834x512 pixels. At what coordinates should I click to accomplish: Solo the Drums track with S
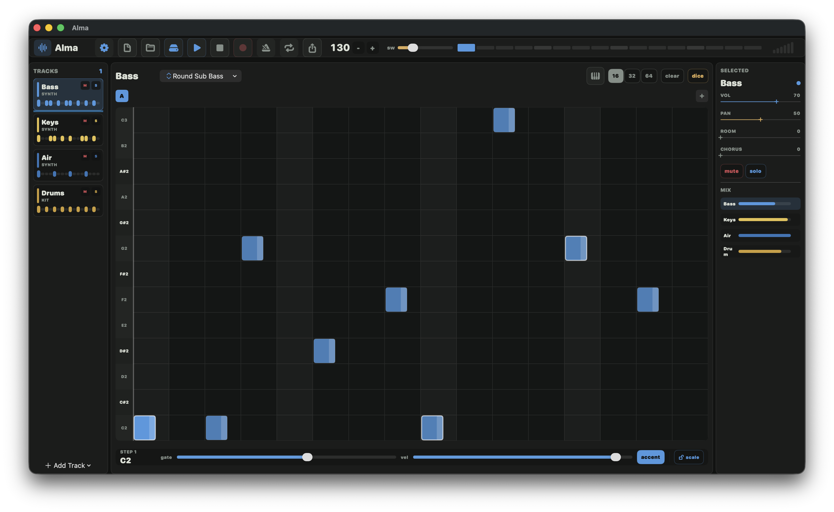click(96, 192)
